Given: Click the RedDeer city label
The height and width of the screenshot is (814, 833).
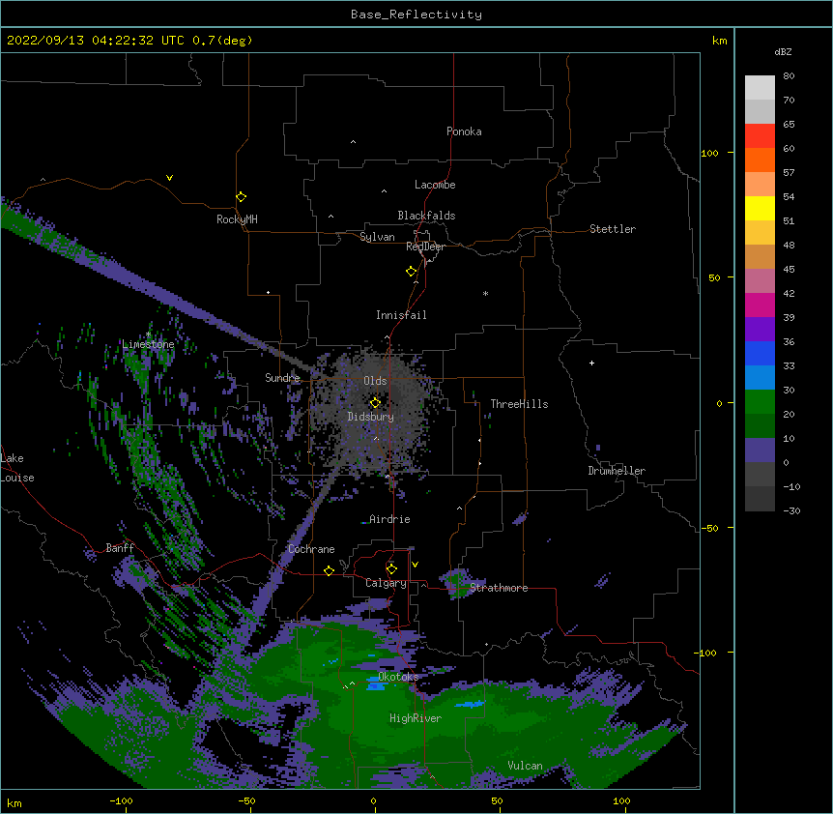Looking at the screenshot, I should [x=425, y=247].
